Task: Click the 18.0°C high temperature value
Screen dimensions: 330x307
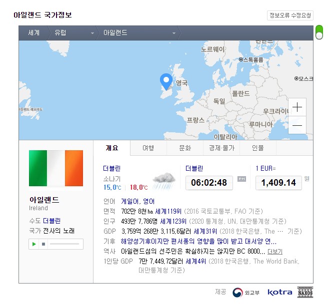Action: tap(138, 187)
